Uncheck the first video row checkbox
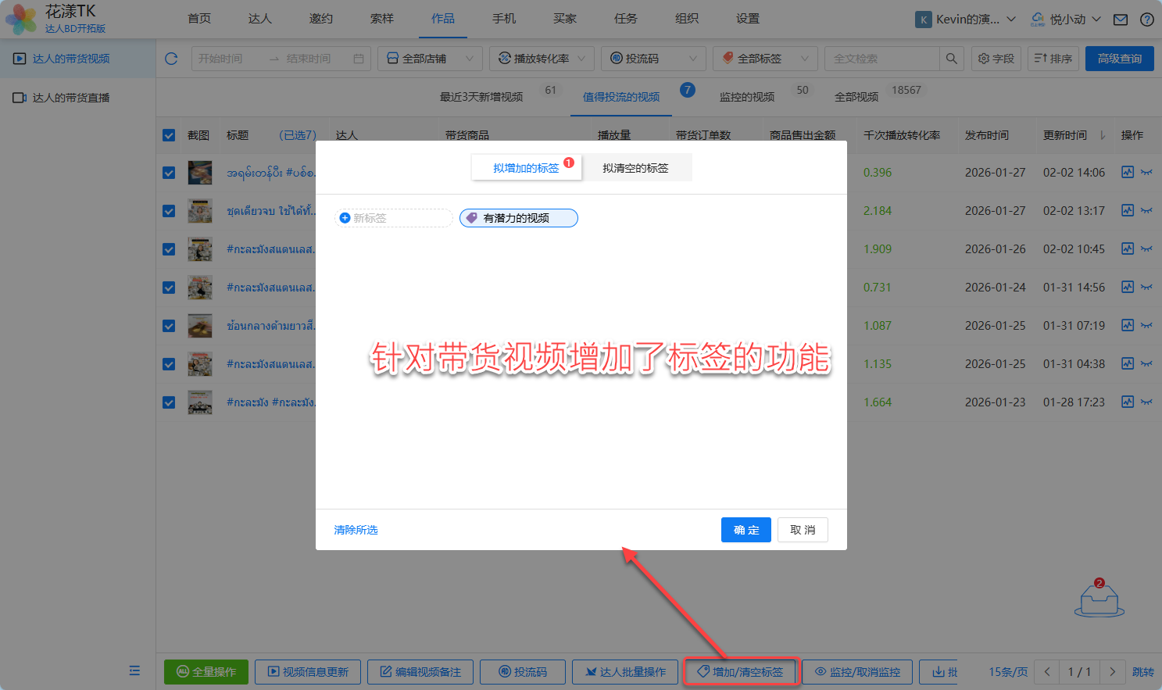The image size is (1162, 690). [x=169, y=173]
